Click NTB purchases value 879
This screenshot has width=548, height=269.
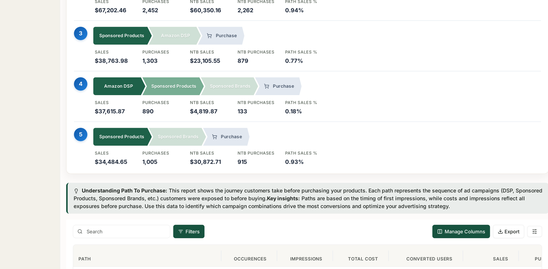[243, 61]
